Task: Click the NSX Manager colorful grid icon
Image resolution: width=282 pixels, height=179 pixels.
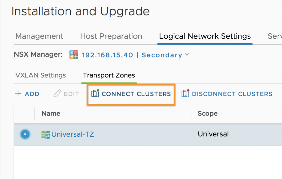Action: tap(74, 54)
